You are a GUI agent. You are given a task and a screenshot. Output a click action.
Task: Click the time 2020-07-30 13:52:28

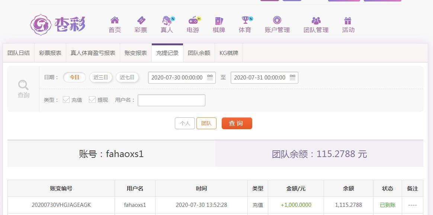[x=201, y=205]
